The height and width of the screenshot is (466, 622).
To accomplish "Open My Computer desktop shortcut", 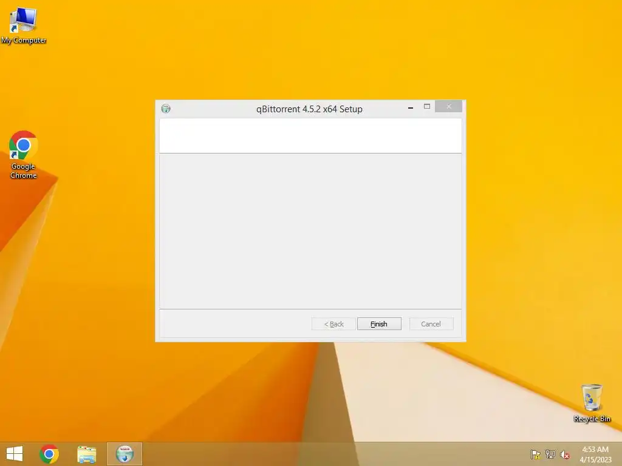I will [24, 25].
